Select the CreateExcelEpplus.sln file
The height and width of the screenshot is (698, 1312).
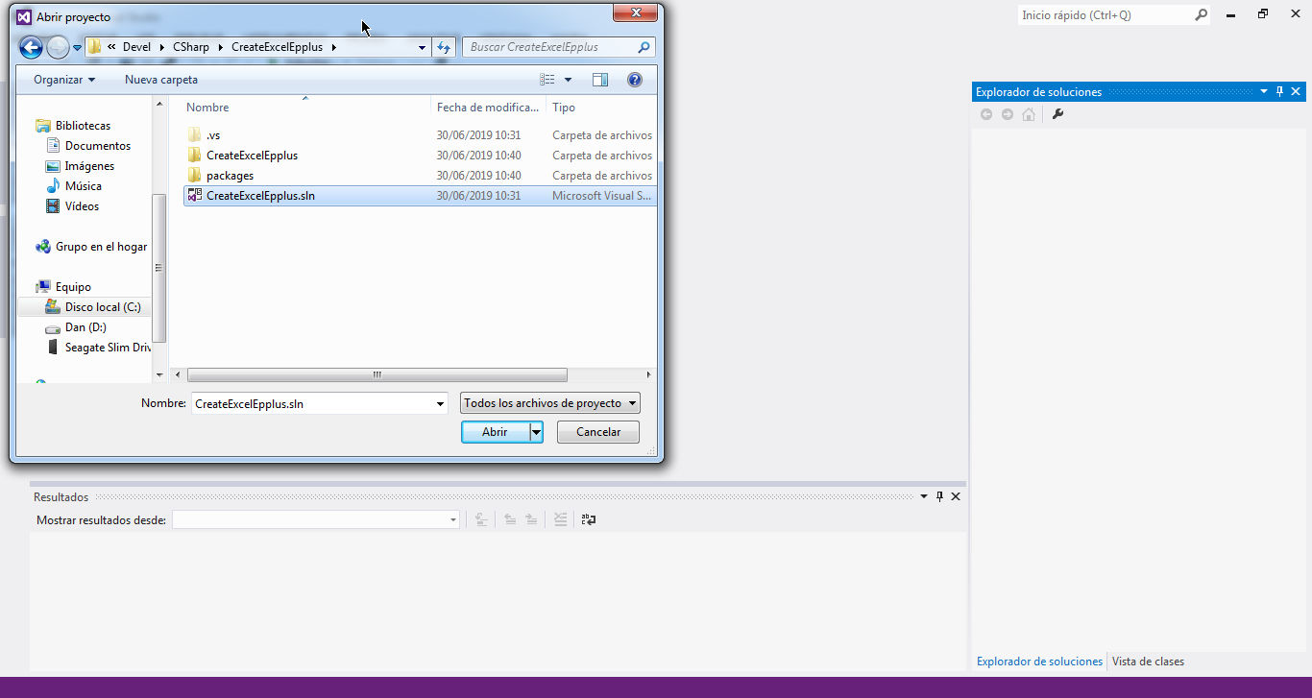click(x=260, y=196)
